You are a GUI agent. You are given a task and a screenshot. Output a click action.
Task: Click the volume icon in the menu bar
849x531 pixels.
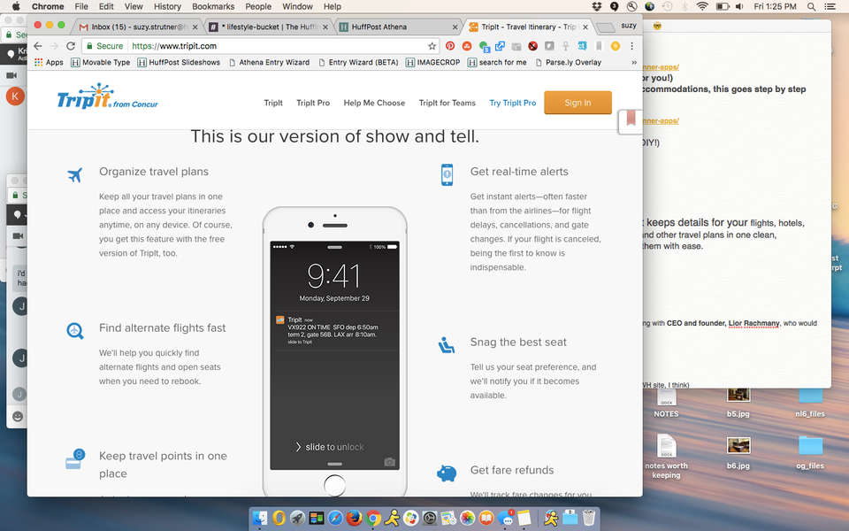(739, 6)
